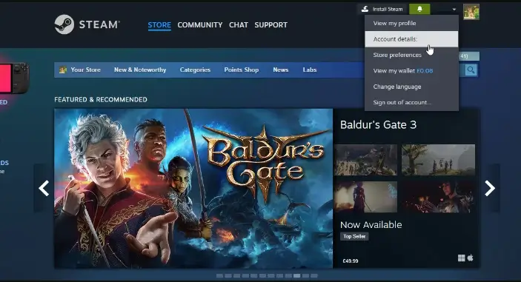View top-right Baldur's Gate 3 screenshot
Image resolution: width=521 pixels, height=282 pixels.
tap(438, 160)
